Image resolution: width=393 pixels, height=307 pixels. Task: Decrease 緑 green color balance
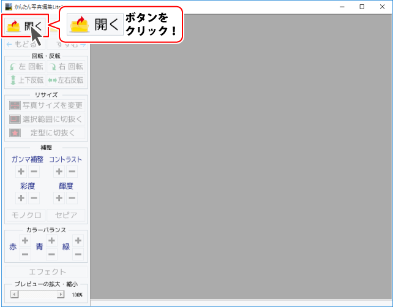pos(78,254)
